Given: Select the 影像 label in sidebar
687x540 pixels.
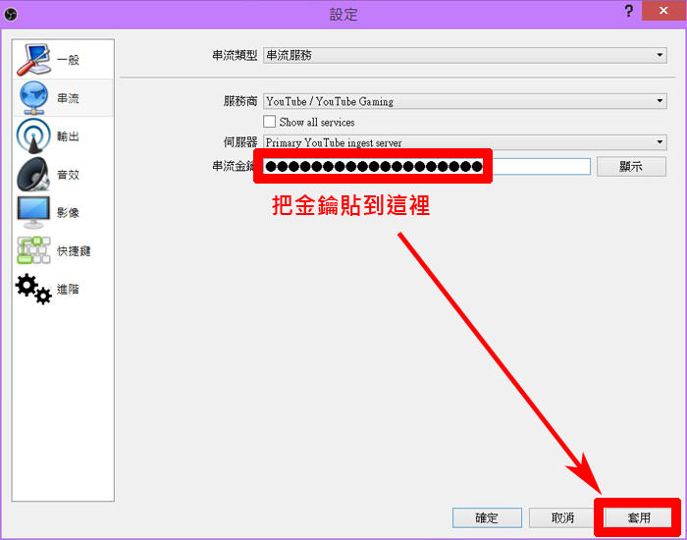Looking at the screenshot, I should click(68, 213).
